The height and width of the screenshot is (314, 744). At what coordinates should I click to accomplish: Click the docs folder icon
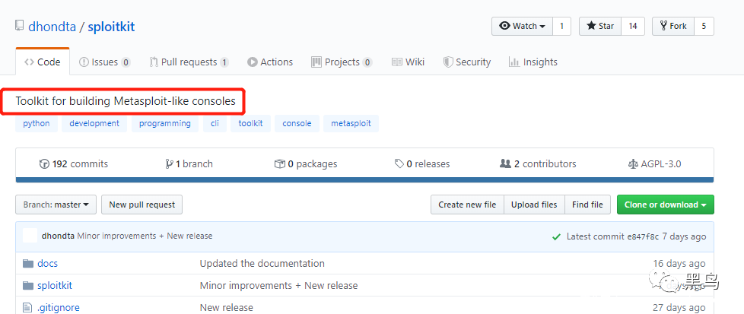pos(28,263)
